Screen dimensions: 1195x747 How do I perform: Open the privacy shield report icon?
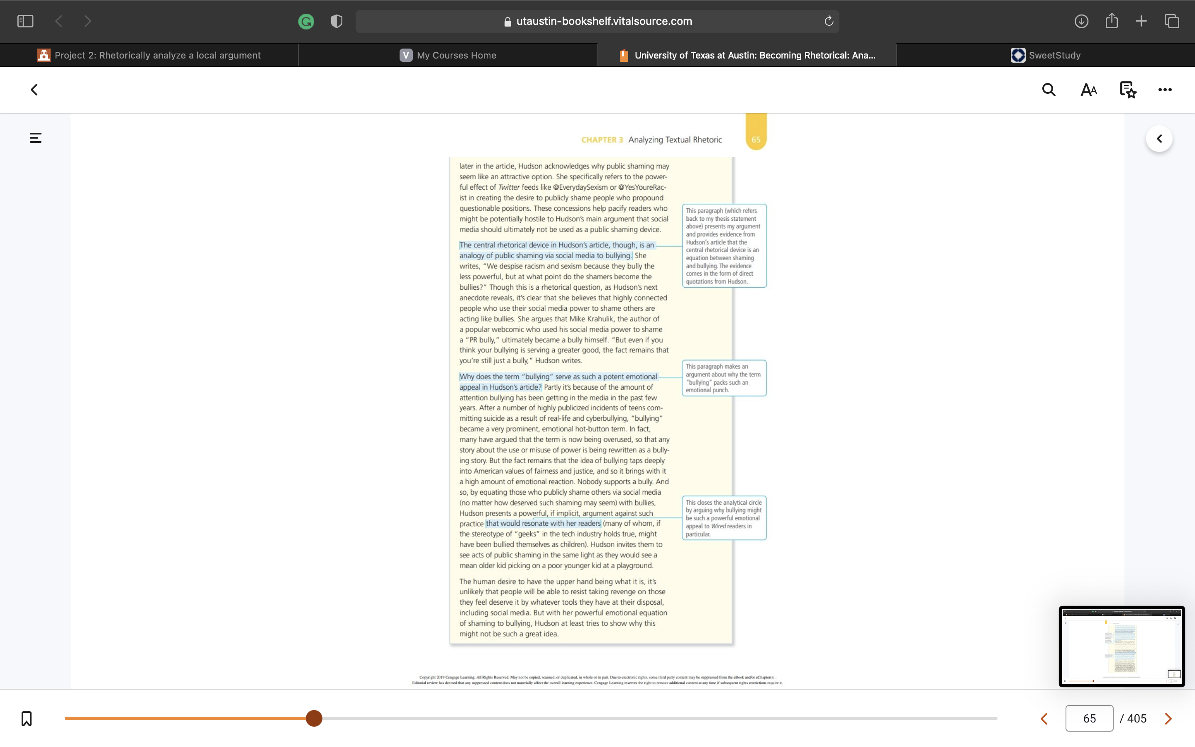coord(337,21)
